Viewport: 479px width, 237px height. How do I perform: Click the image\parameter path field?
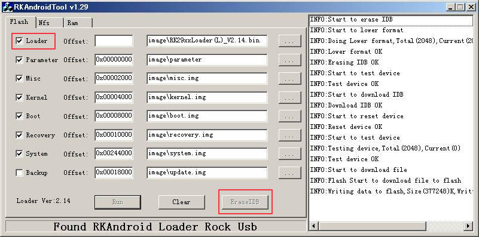click(207, 60)
